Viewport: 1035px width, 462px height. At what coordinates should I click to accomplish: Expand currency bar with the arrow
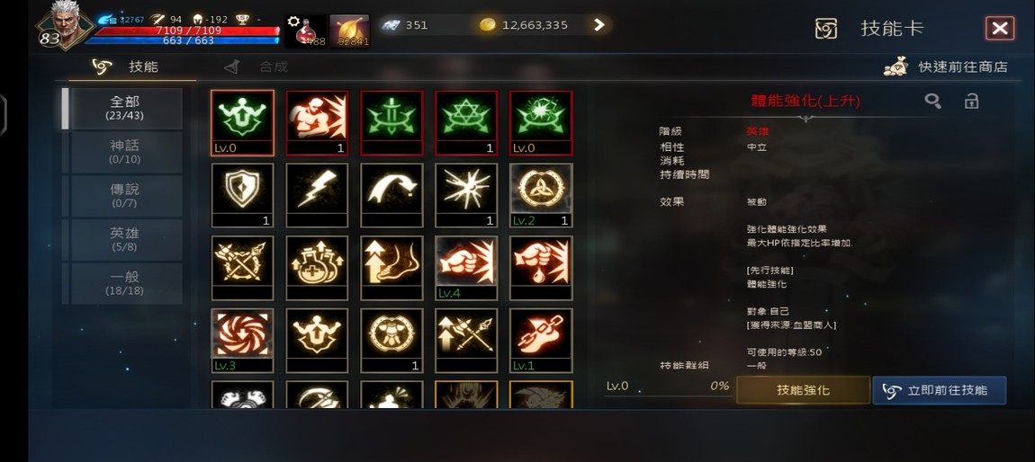[598, 25]
